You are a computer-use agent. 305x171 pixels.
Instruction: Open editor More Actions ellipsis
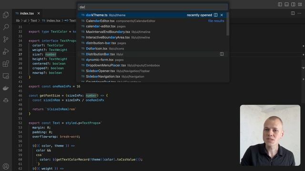coord(299,13)
